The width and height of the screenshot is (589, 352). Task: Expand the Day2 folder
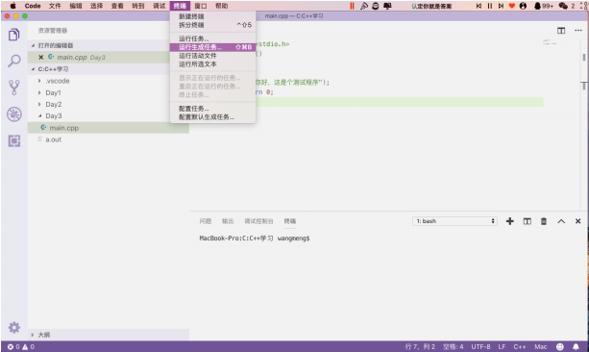(39, 104)
